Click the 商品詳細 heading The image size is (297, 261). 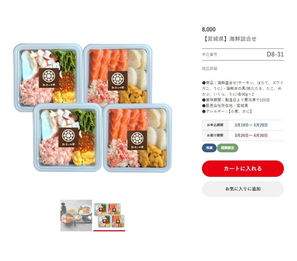click(209, 69)
